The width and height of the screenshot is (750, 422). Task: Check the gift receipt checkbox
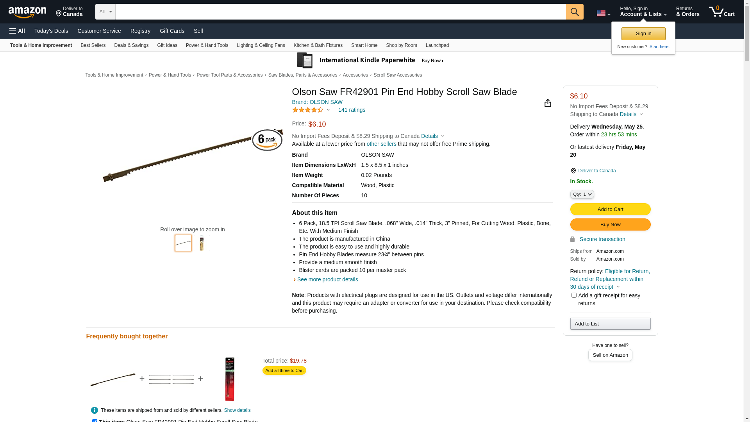pyautogui.click(x=574, y=295)
